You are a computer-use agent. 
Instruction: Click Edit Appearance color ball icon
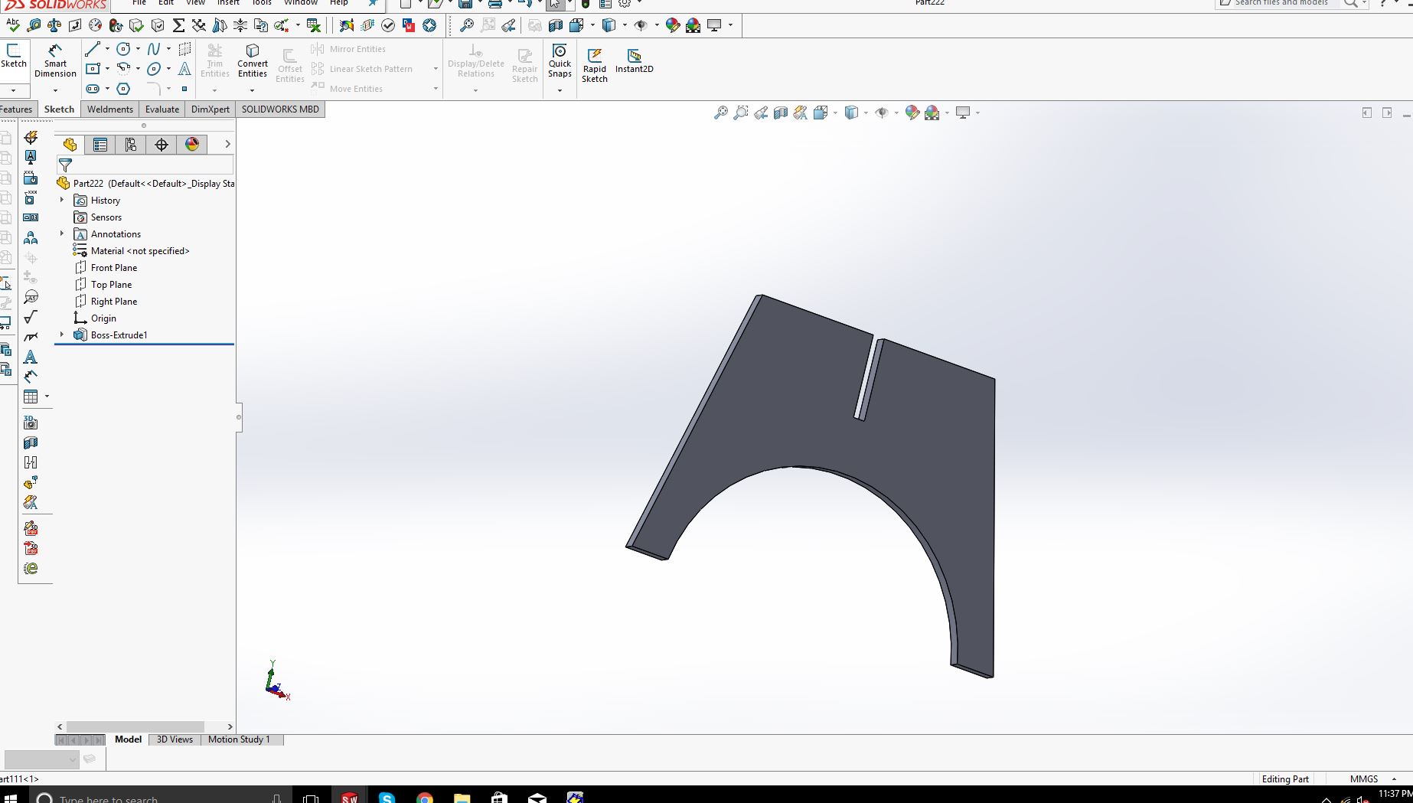pos(912,113)
